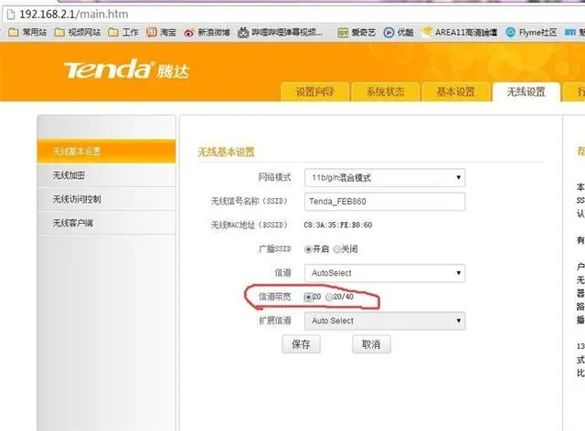Screen dimensions: 585x431
Task: Click inside the SSID name field
Action: 384,201
